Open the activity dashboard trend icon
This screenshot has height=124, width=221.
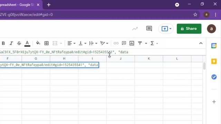135,29
